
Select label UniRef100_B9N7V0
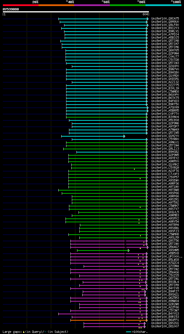pos(165,70)
